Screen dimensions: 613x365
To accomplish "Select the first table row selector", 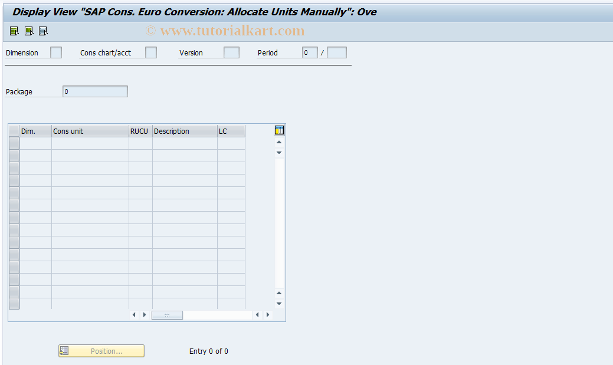I will point(14,143).
